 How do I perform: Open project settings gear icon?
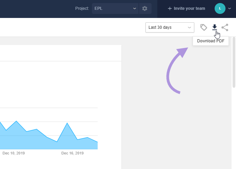pyautogui.click(x=145, y=8)
